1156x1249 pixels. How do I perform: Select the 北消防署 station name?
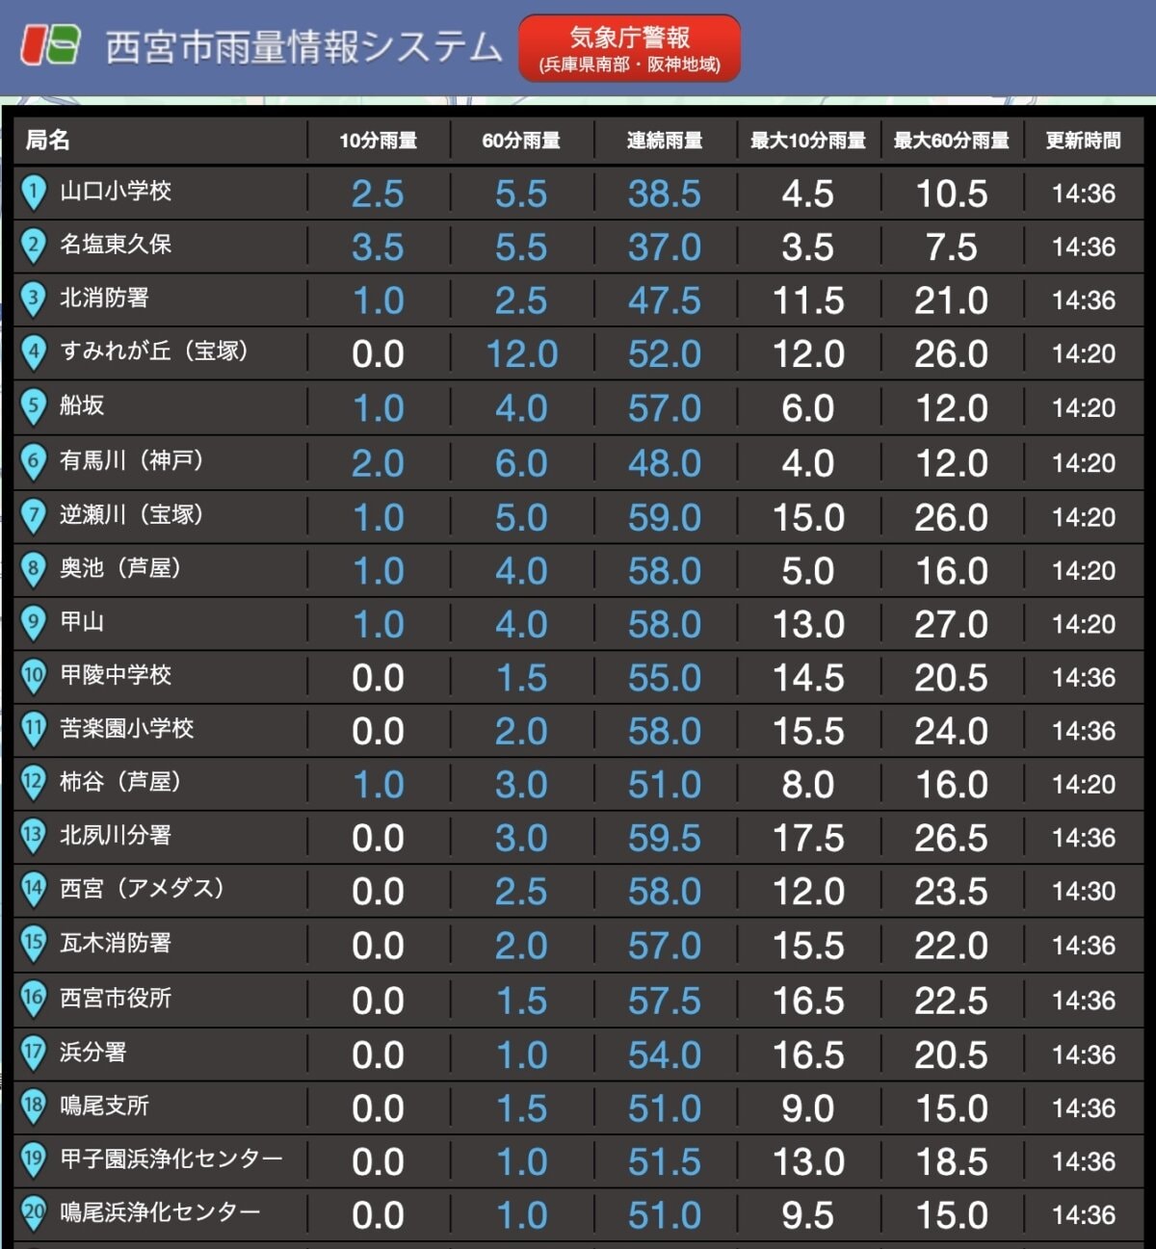pyautogui.click(x=104, y=298)
